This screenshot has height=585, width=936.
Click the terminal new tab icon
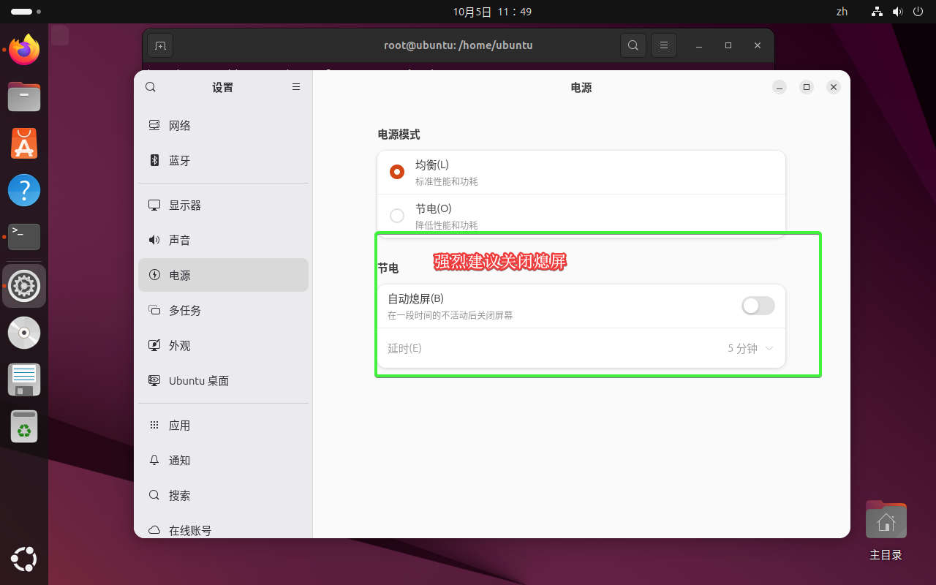[160, 45]
